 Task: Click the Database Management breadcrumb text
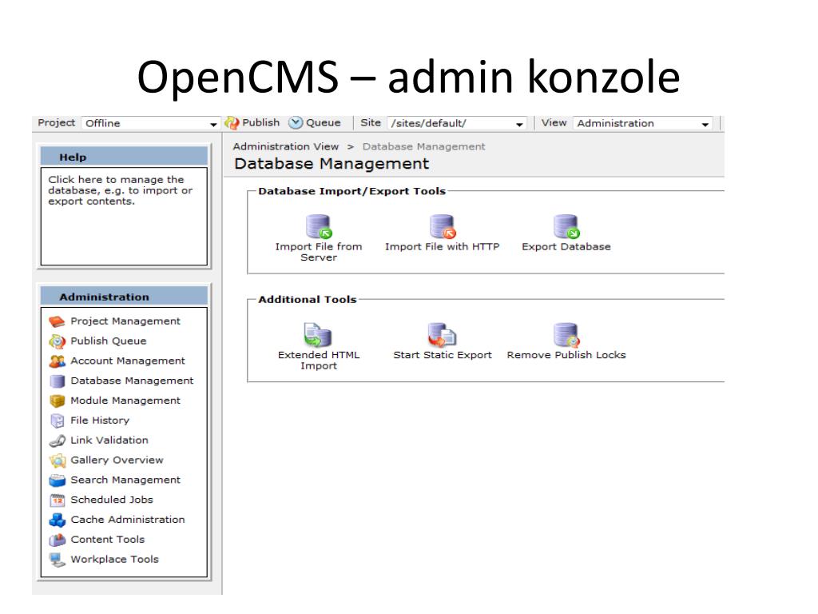pos(423,147)
